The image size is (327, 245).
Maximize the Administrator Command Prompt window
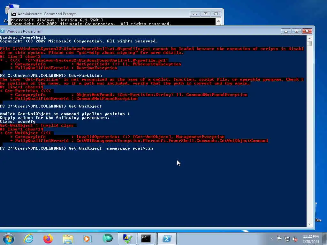(x=205, y=14)
